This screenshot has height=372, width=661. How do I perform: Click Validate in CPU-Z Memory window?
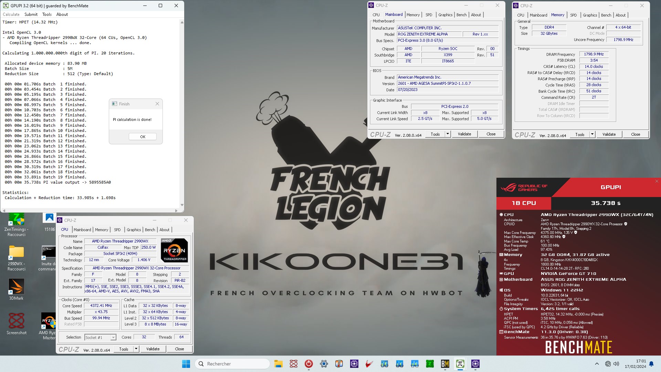(x=609, y=134)
